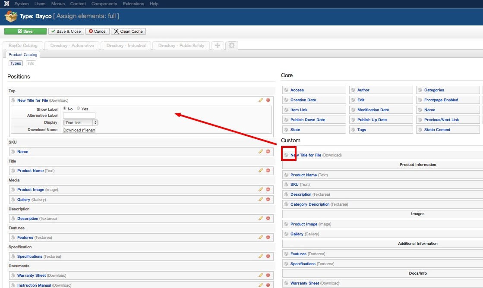Switch to Directory - Automotive tab
This screenshot has height=288, width=483.
click(72, 46)
